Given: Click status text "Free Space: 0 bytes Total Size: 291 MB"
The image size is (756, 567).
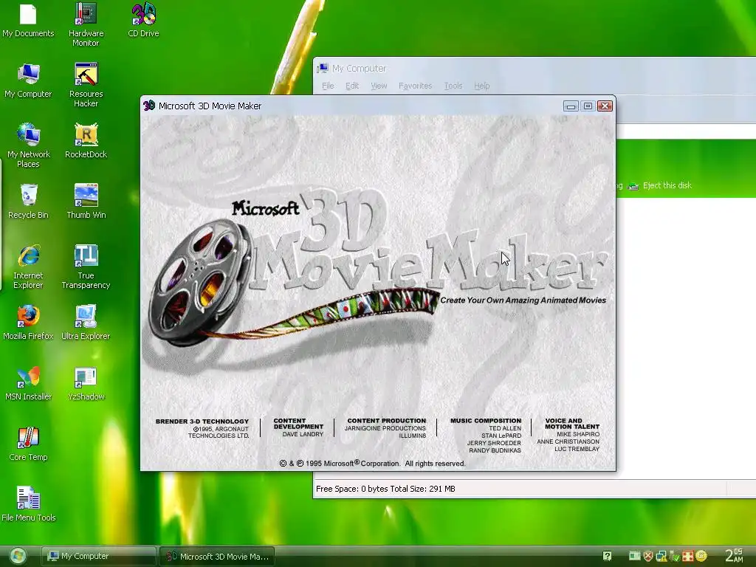Looking at the screenshot, I should coord(385,489).
